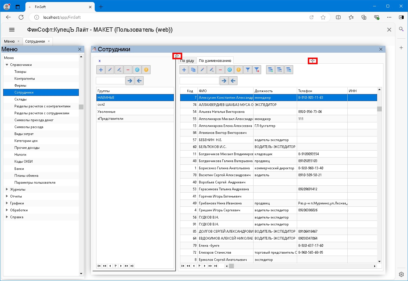
Task: Click the help icon in groups toolbar
Action: tap(146, 70)
